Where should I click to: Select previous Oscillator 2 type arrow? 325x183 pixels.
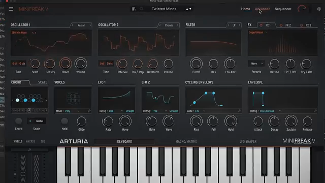[160, 25]
